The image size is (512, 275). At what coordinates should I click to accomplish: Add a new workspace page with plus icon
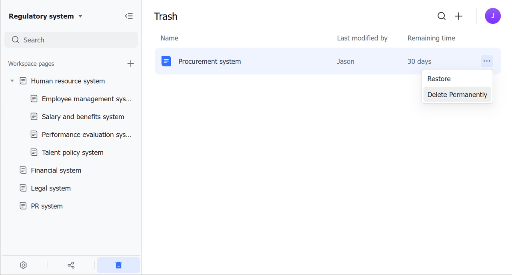tap(130, 64)
